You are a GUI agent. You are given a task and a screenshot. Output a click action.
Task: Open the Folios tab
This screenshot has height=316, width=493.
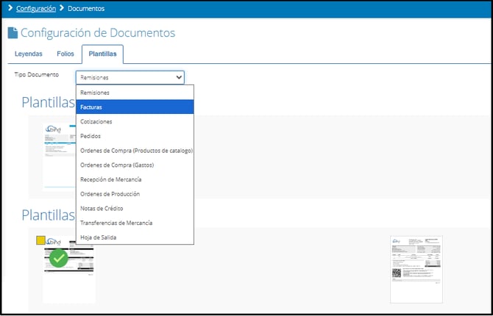click(65, 54)
